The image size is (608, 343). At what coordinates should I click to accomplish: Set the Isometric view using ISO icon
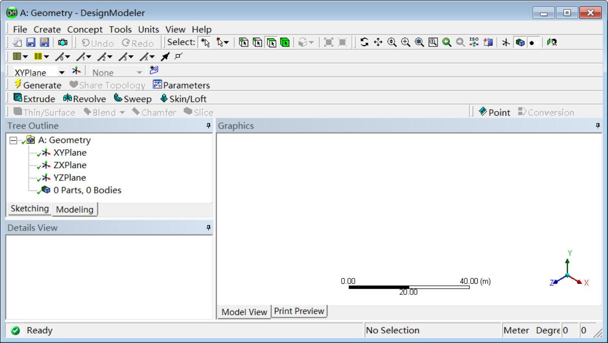(x=474, y=42)
